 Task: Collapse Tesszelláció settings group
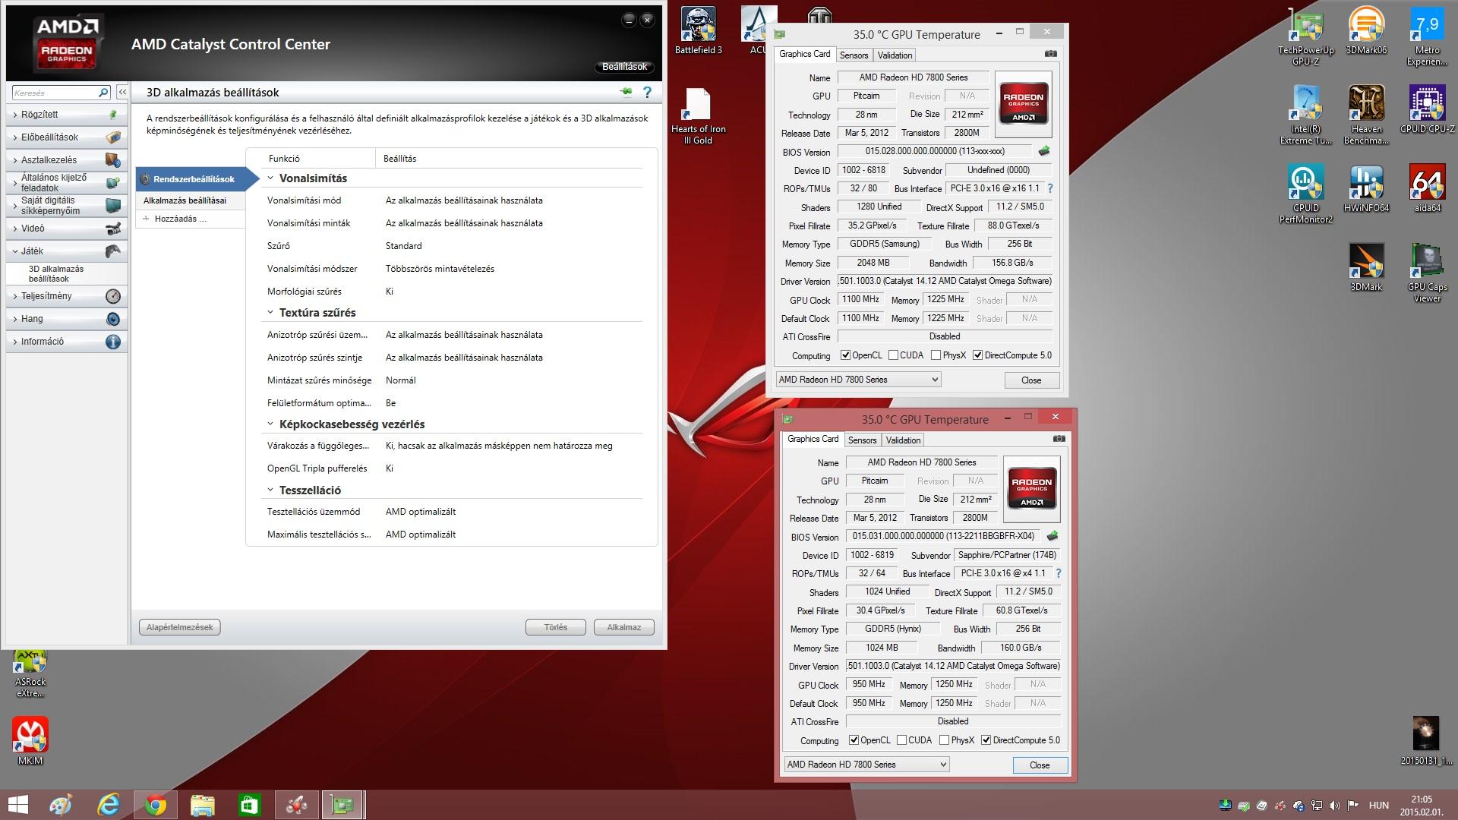[x=270, y=490]
